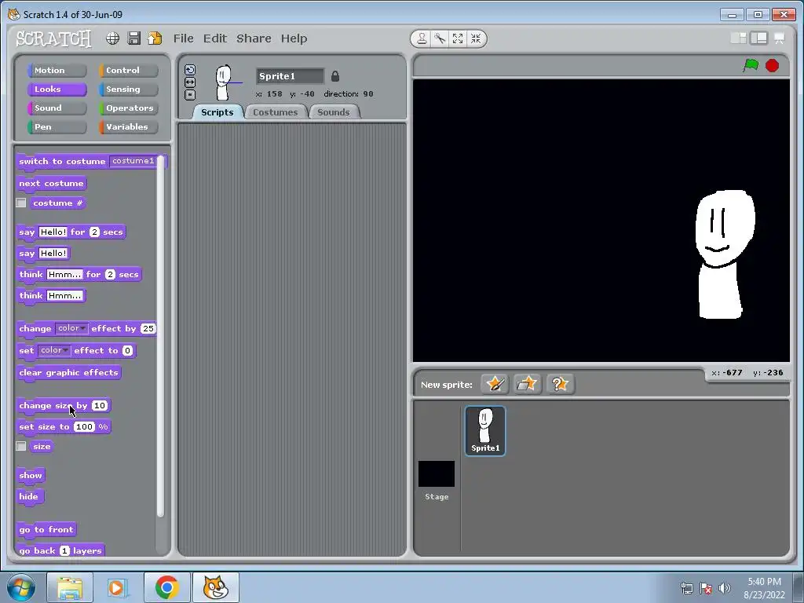Choose new sprite from file

point(527,384)
